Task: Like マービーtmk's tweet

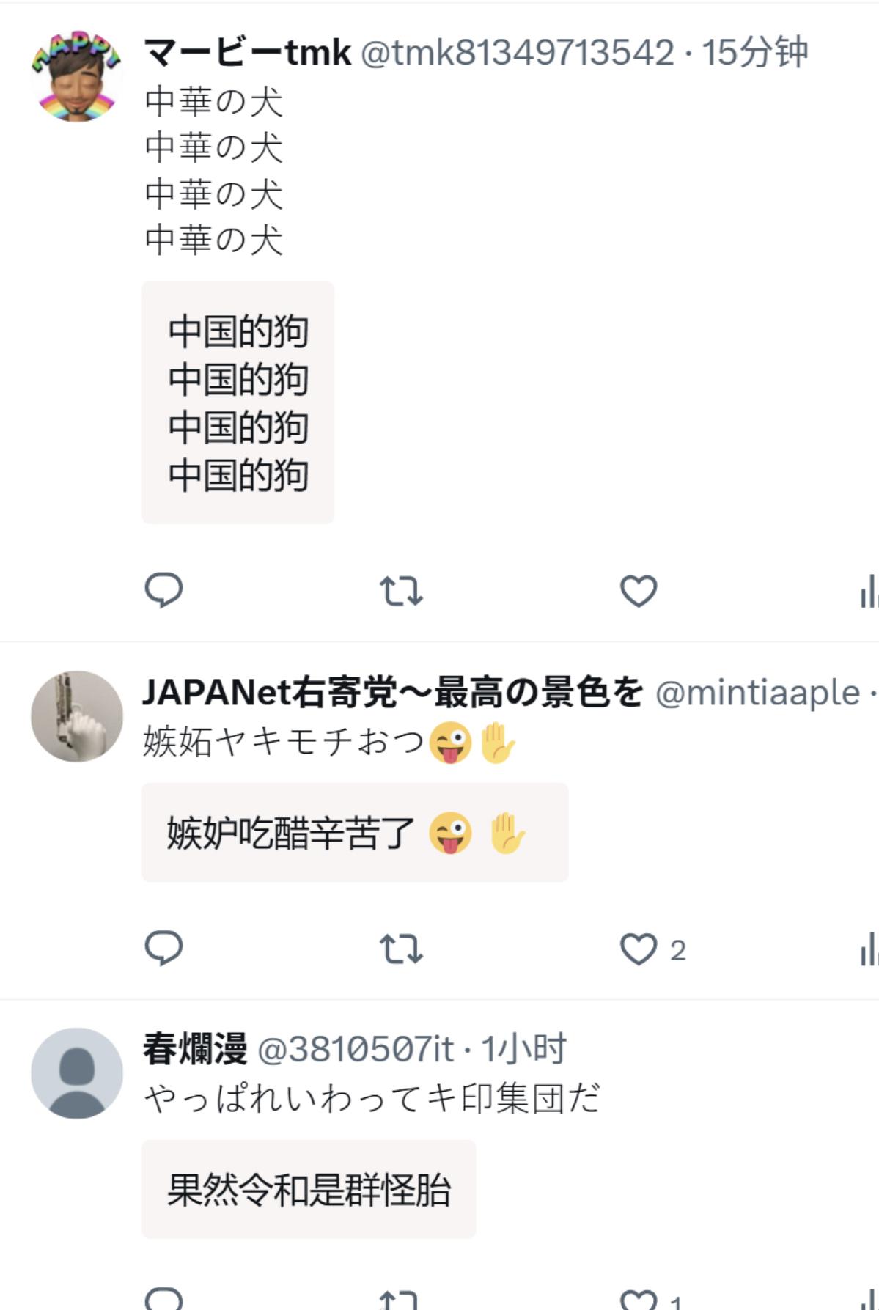Action: (x=639, y=591)
